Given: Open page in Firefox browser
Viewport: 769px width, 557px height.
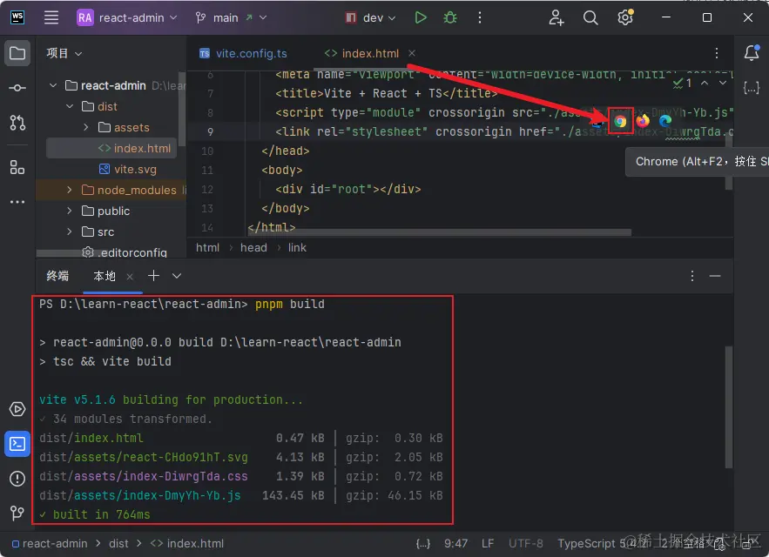Looking at the screenshot, I should 643,121.
